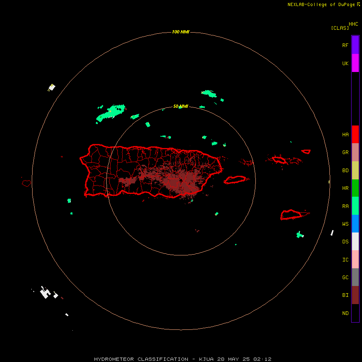The image size is (362, 362).
Task: Click the UK legend label
Action: click(x=345, y=63)
